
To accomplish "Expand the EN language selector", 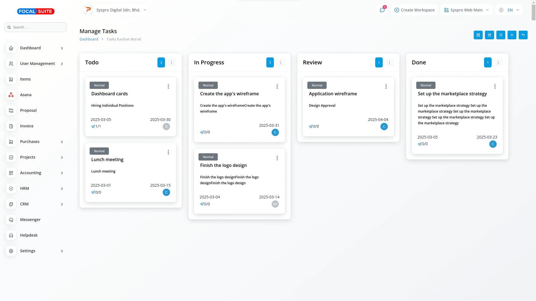I will point(509,10).
